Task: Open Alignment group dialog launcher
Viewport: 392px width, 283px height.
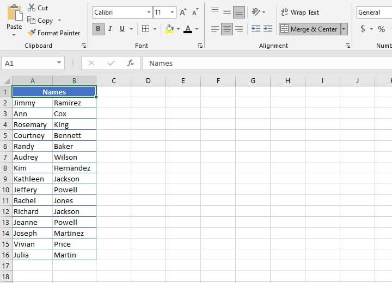Action: click(348, 46)
